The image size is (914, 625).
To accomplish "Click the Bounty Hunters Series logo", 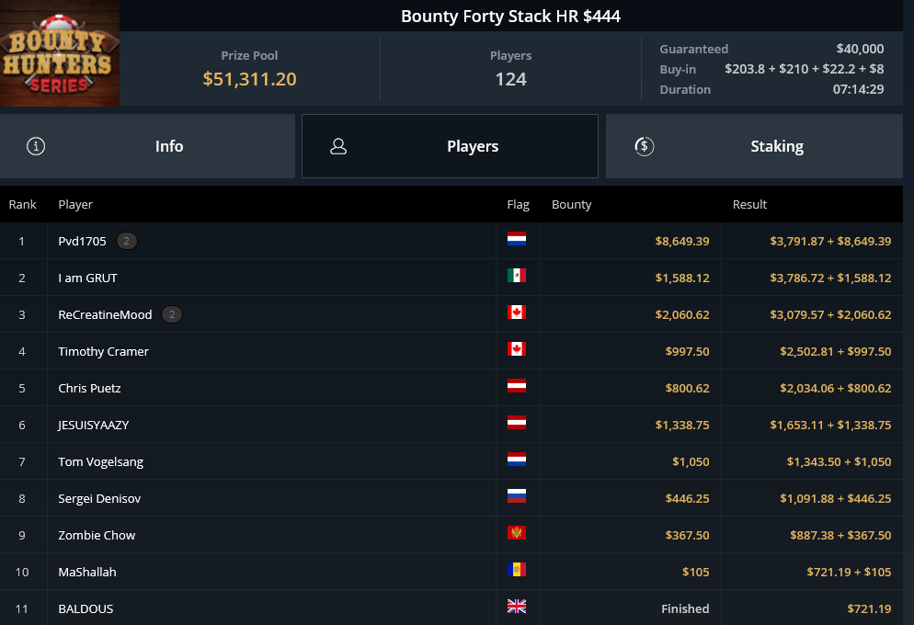I will [60, 53].
